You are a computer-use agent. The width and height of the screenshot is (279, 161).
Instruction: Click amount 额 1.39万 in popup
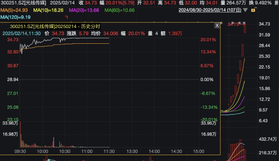click(171, 33)
